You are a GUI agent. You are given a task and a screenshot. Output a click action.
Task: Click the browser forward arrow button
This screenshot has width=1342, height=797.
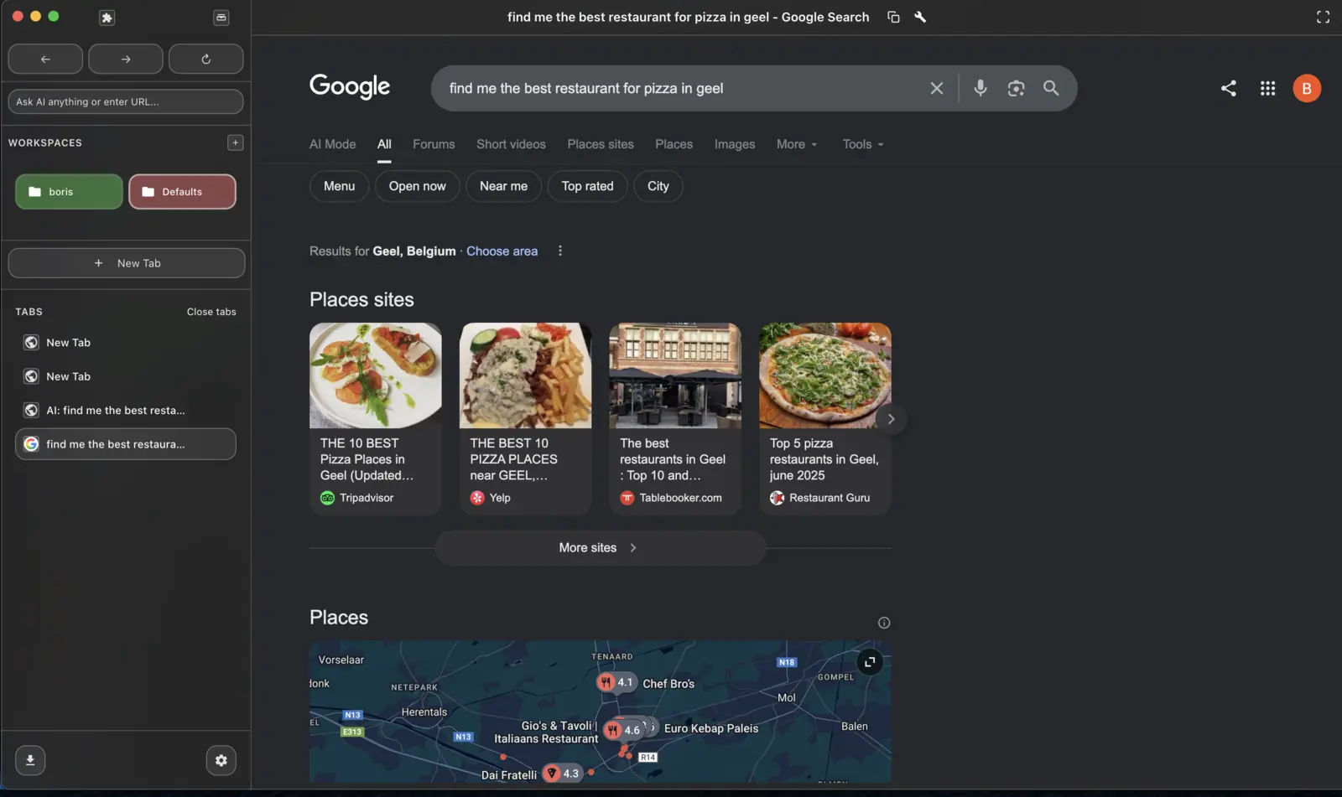126,59
